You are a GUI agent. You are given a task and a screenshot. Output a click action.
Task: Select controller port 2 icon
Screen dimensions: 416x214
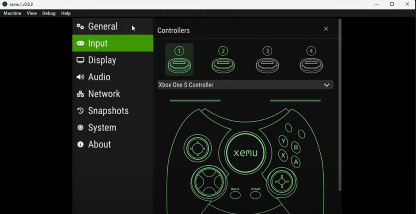click(x=223, y=60)
